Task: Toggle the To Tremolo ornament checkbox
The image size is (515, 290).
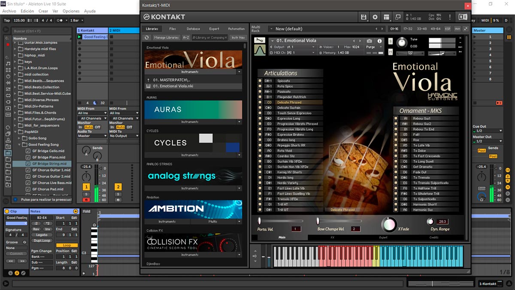Action: pos(396,177)
